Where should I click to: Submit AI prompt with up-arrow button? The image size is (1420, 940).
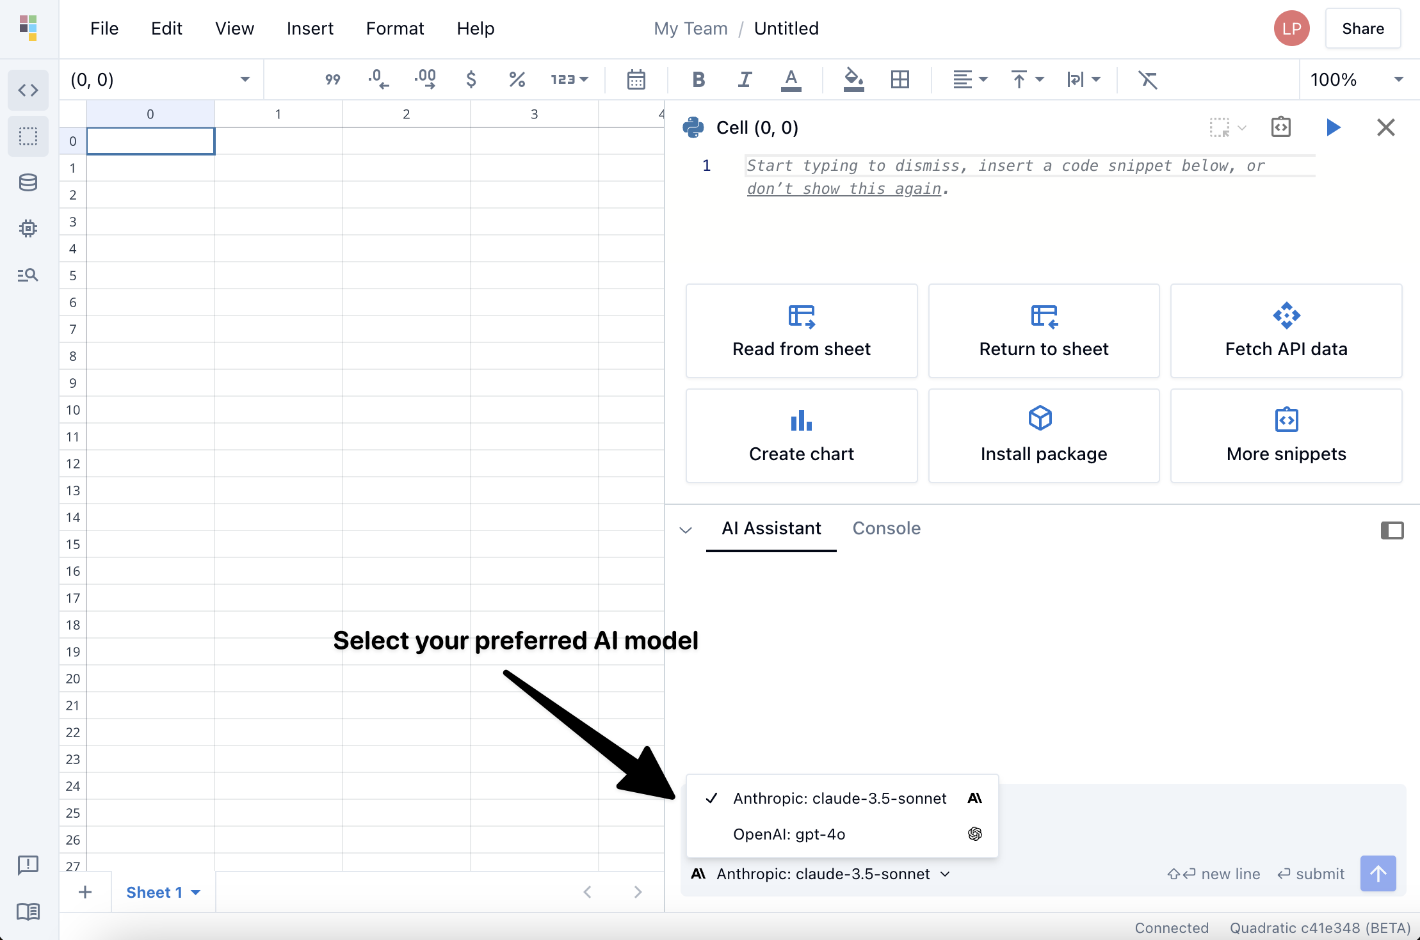click(1378, 874)
